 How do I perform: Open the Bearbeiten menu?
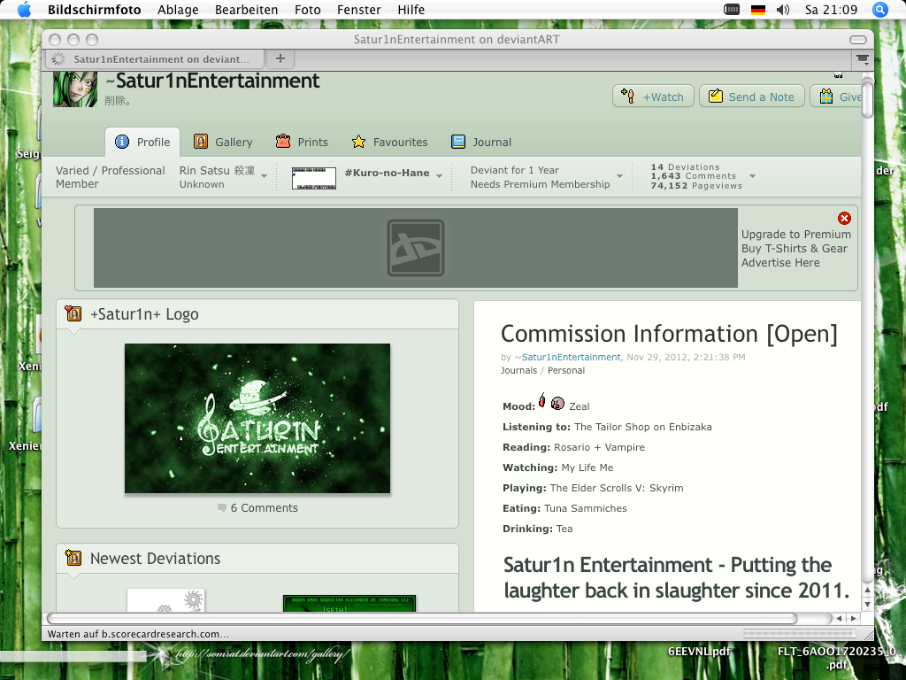(x=246, y=10)
